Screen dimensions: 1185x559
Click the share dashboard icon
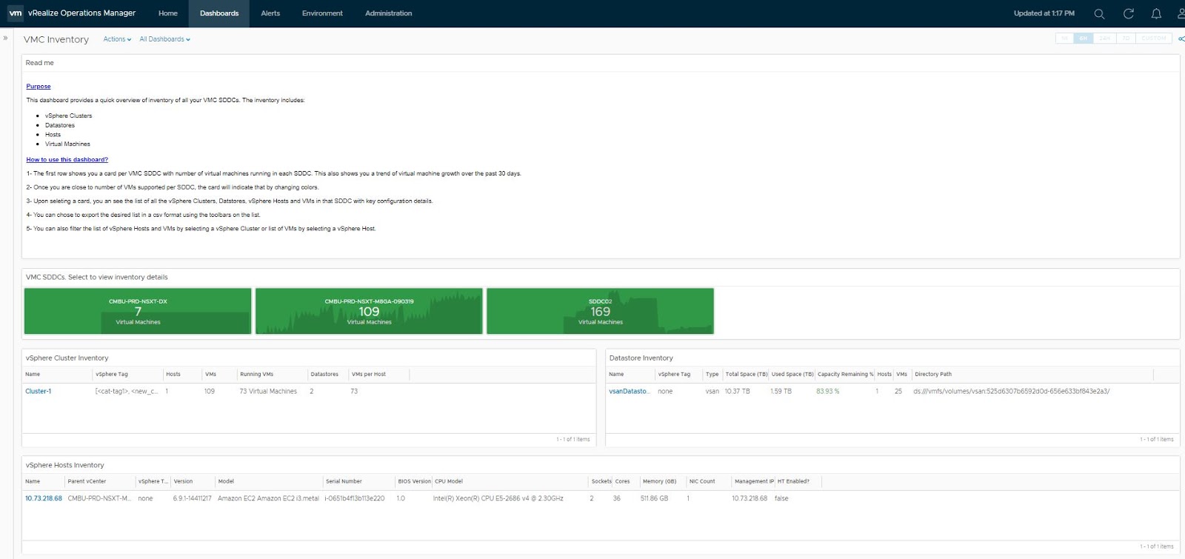[1181, 39]
